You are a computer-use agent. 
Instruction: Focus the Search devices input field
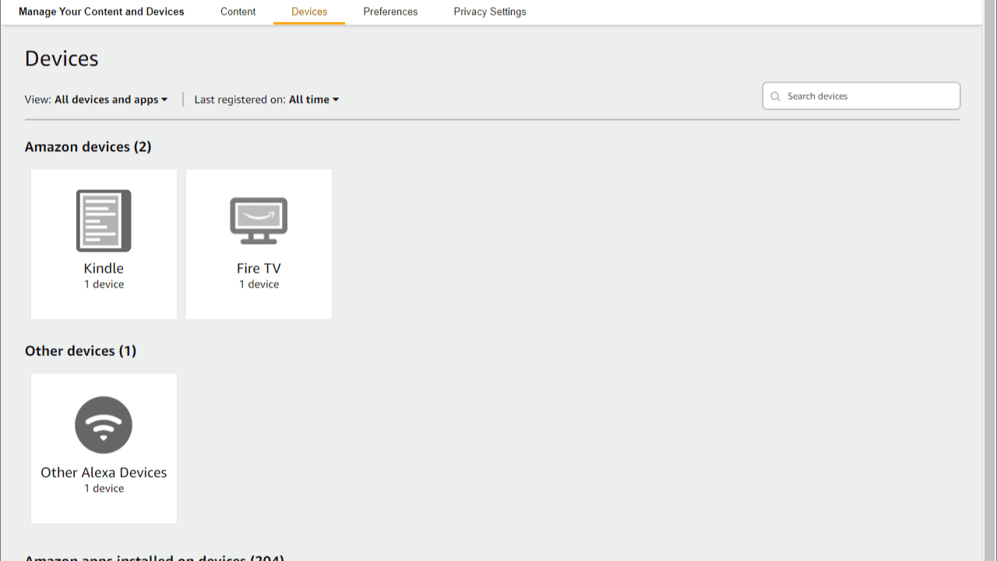pyautogui.click(x=868, y=97)
